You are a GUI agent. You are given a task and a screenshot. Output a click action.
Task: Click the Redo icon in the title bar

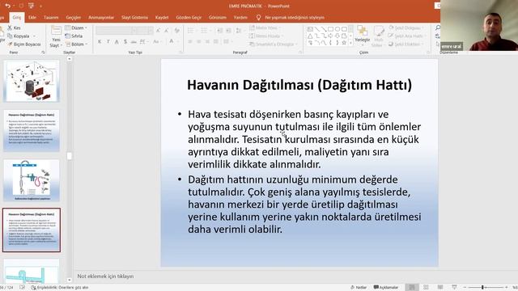click(x=21, y=6)
